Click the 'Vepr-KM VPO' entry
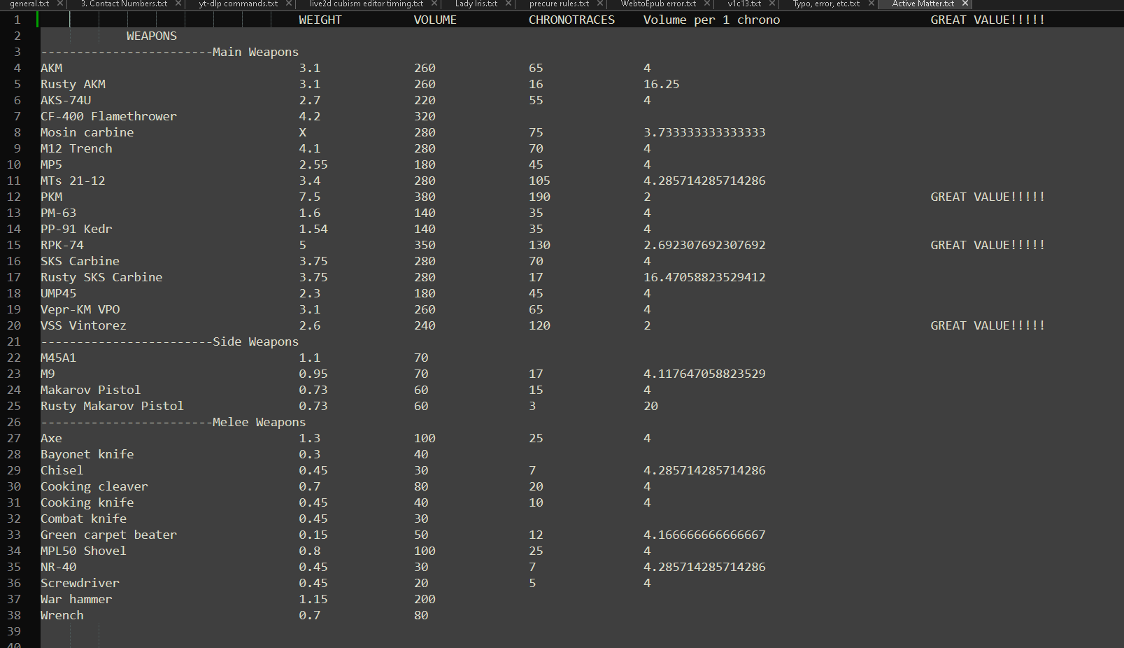The image size is (1124, 648). [80, 309]
